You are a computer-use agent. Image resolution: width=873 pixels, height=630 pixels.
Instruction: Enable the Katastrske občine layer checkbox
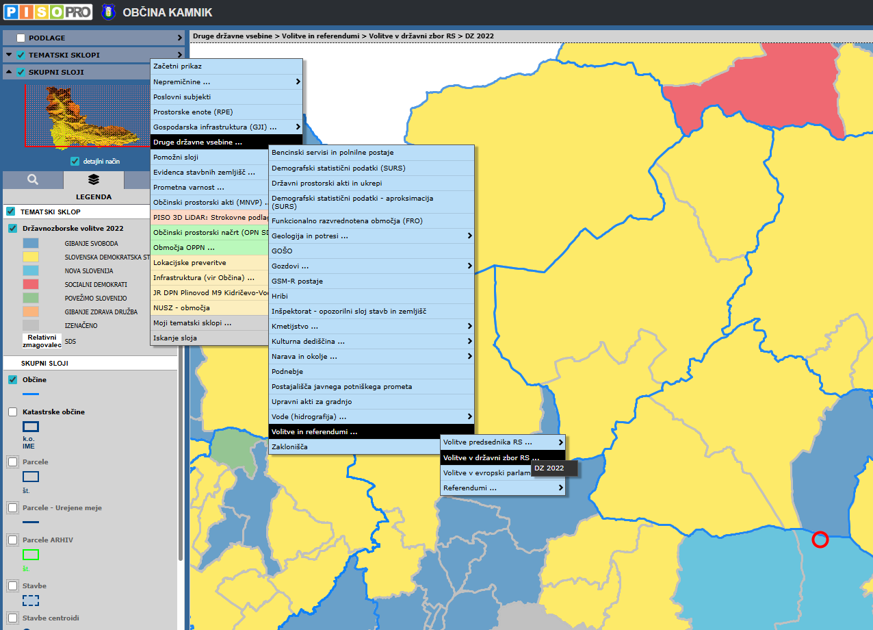(x=12, y=412)
